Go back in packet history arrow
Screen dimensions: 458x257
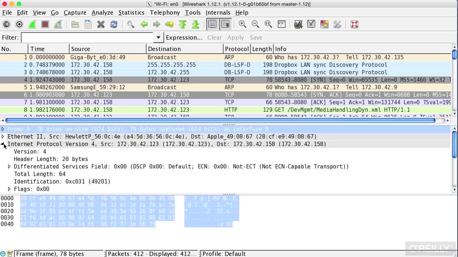pos(144,24)
